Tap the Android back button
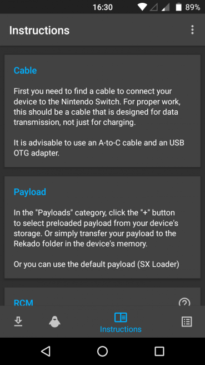Screen dimensions: 205x365 [46, 351]
